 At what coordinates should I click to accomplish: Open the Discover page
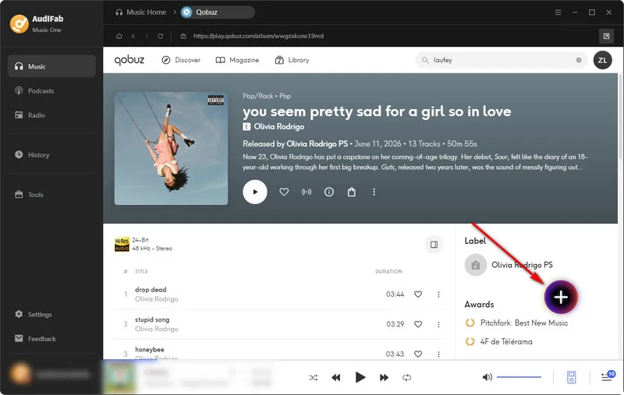pyautogui.click(x=181, y=60)
